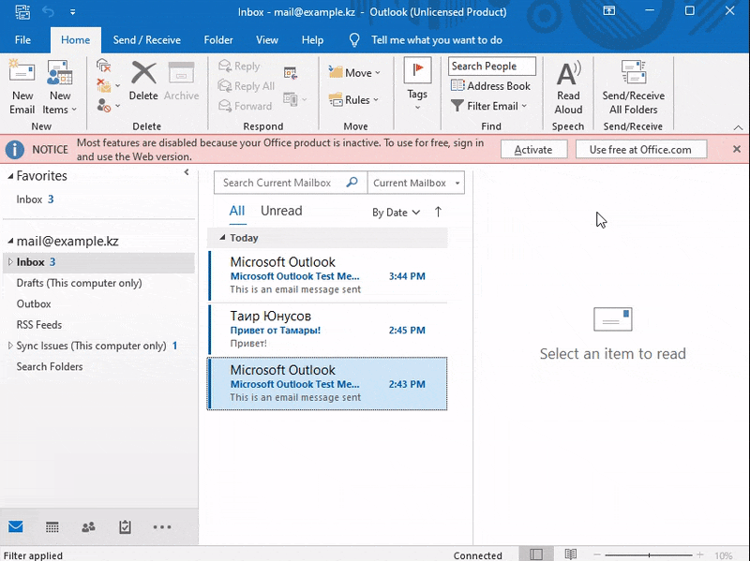Open the More respond actions icon
The height and width of the screenshot is (561, 750).
tap(294, 99)
